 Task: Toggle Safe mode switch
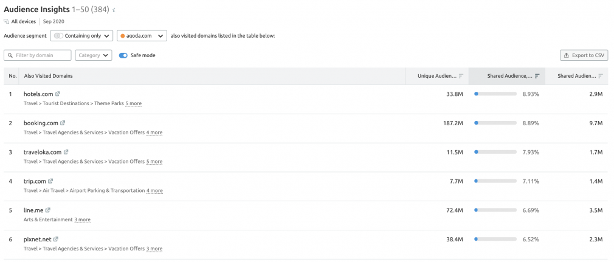tap(123, 55)
